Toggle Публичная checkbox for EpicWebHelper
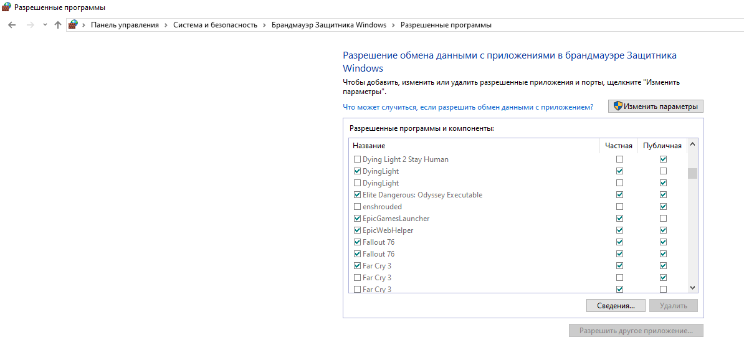This screenshot has width=744, height=355. (x=664, y=230)
